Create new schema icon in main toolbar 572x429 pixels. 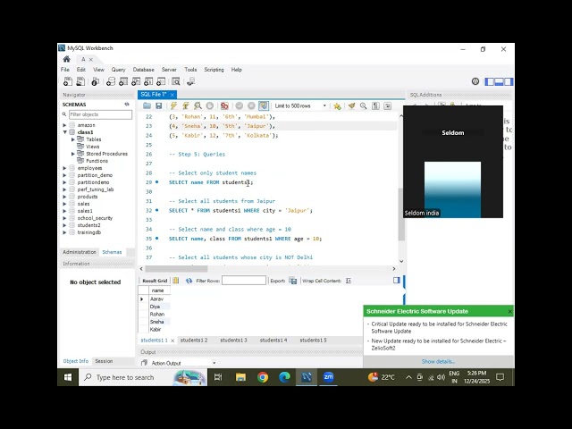(111, 81)
